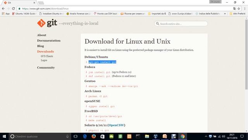248x140 pixels.
Task: Reload the page with the refresh icon
Action: click(x=14, y=9)
